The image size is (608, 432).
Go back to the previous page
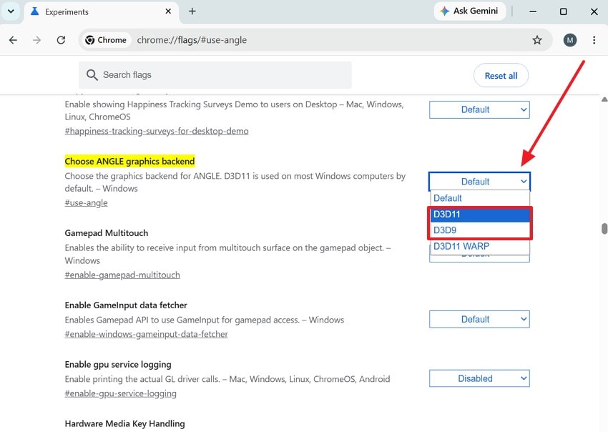pos(13,40)
